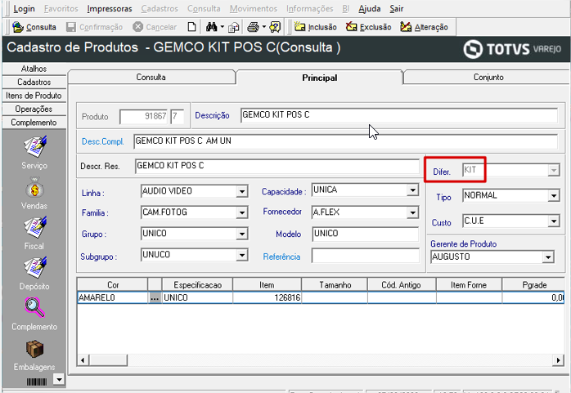
Task: Expand the Custo dropdown
Action: 554,221
